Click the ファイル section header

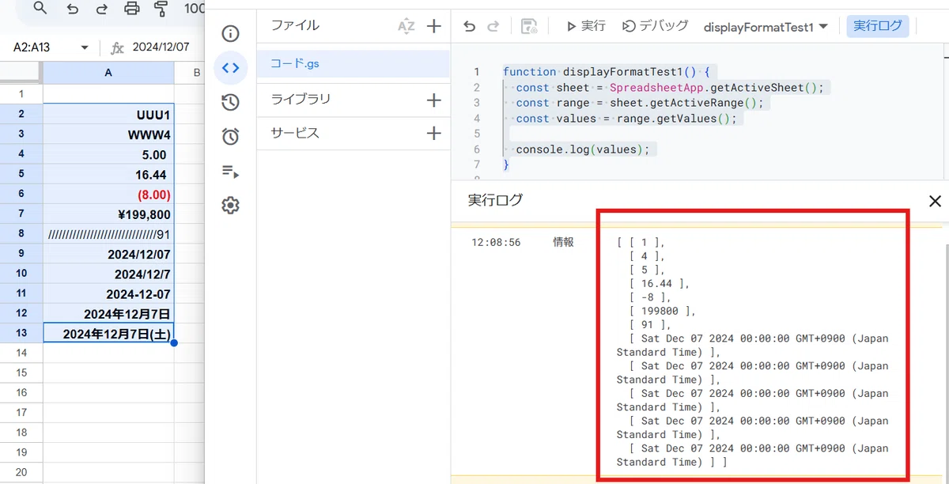click(x=295, y=25)
